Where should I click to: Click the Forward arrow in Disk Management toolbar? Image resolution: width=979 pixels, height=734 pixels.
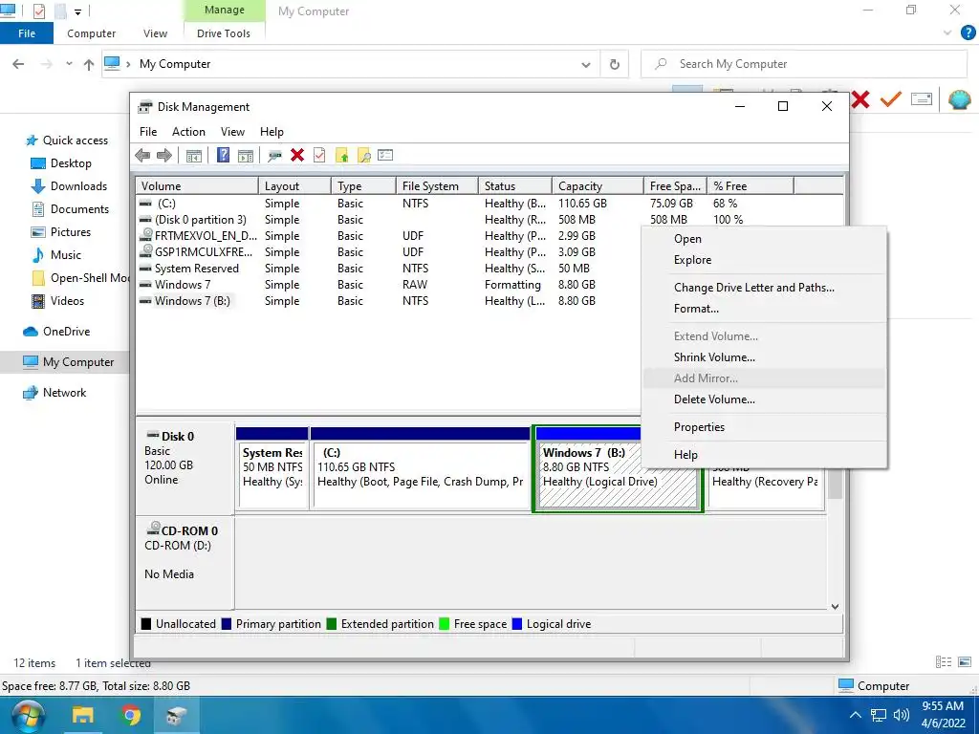pyautogui.click(x=164, y=156)
